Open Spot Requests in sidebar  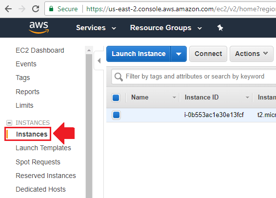coord(38,162)
